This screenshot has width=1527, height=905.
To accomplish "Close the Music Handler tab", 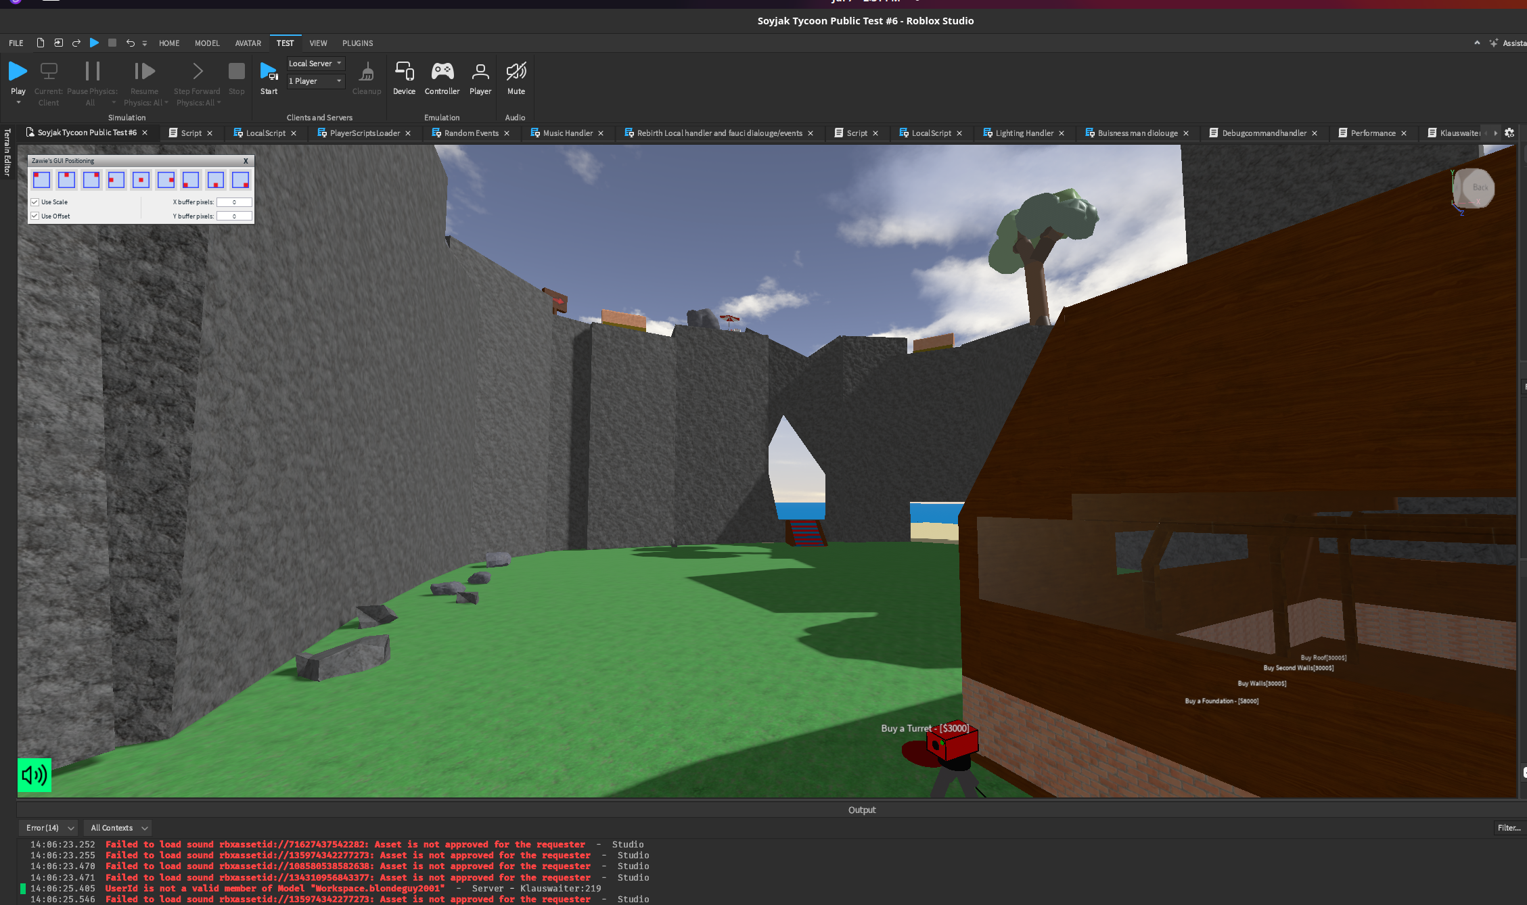I will [x=601, y=133].
